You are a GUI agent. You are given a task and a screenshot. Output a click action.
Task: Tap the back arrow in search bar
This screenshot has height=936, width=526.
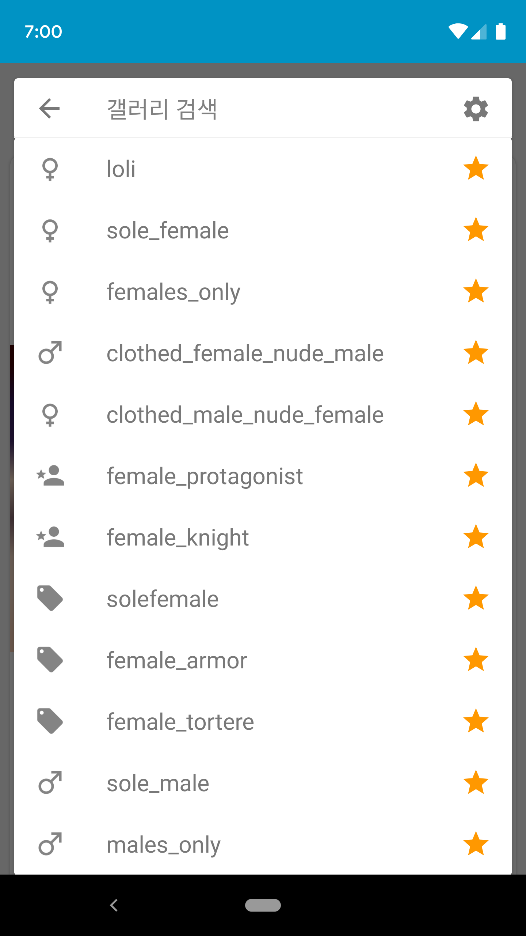[x=49, y=109]
